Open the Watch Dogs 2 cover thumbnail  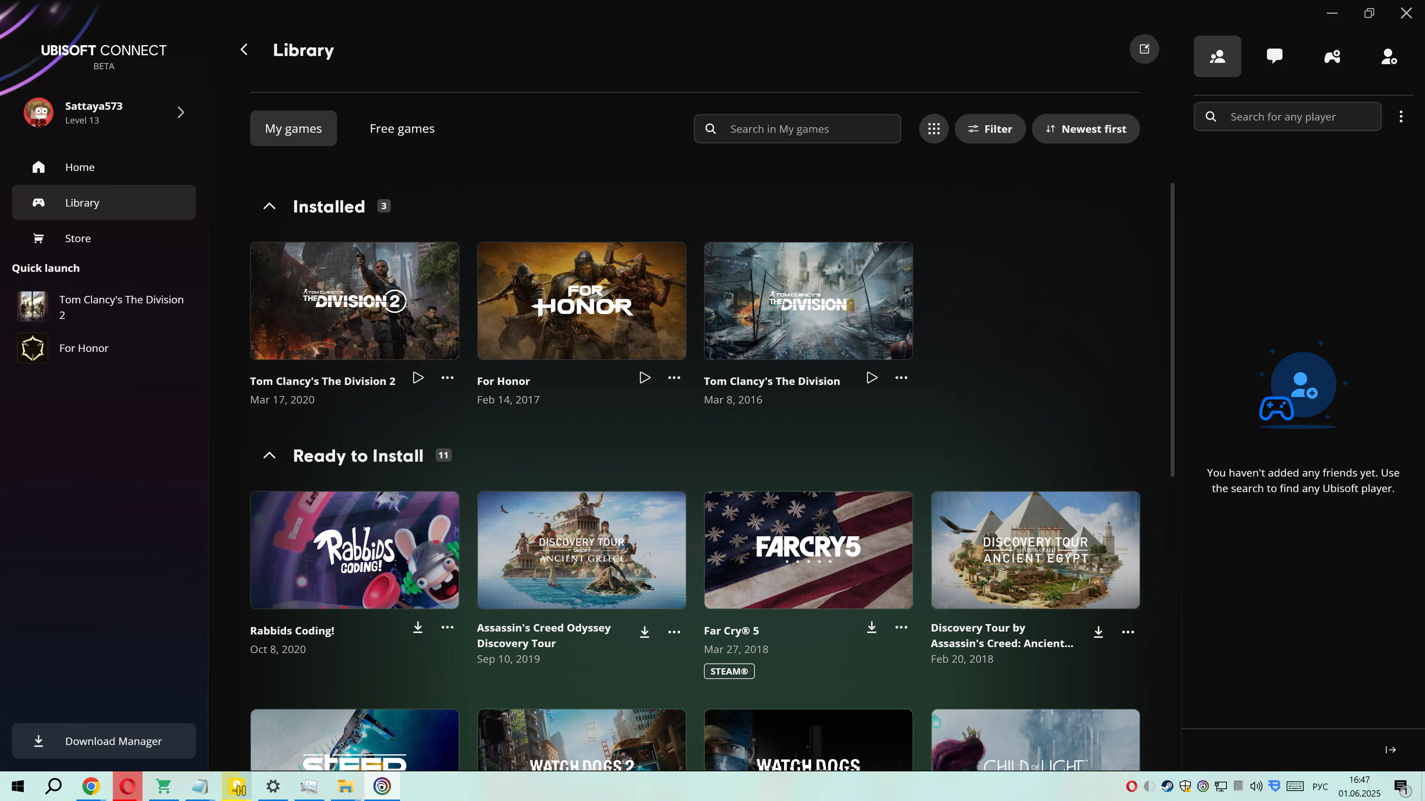coord(582,740)
